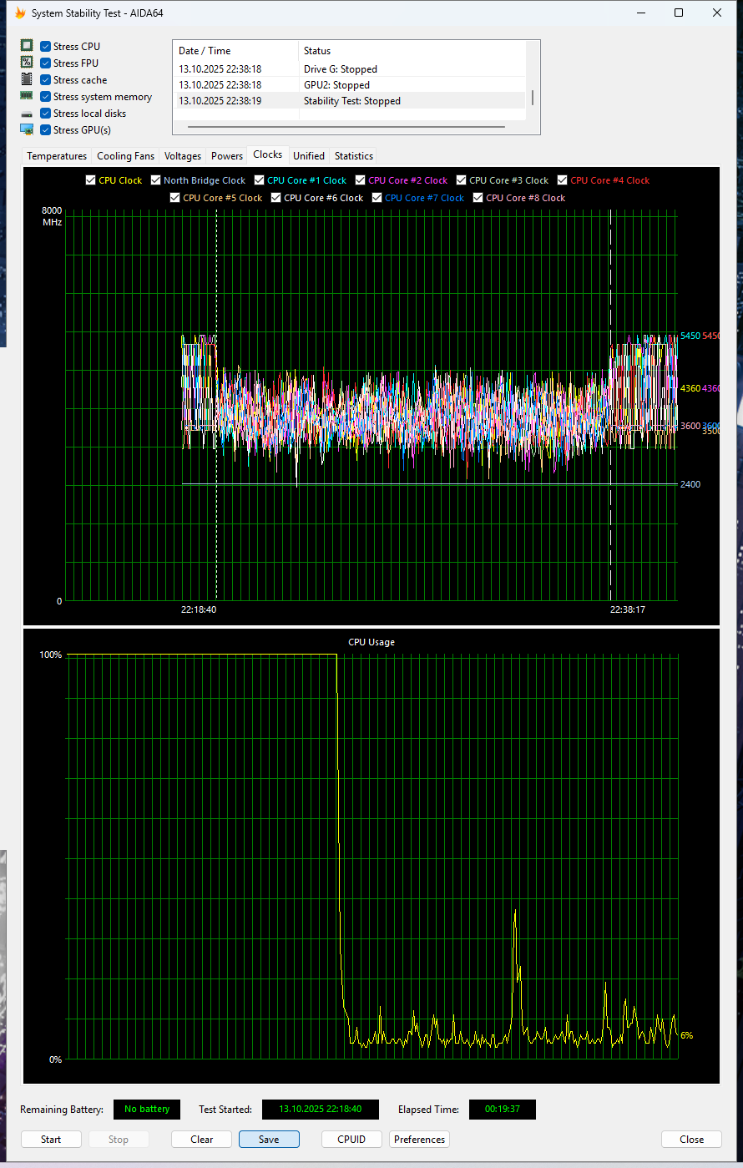The width and height of the screenshot is (743, 1168).
Task: Click the Stress GPU(s) graphics card icon
Action: [26, 129]
